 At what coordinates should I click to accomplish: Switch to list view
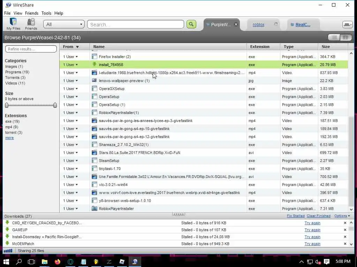(x=334, y=38)
